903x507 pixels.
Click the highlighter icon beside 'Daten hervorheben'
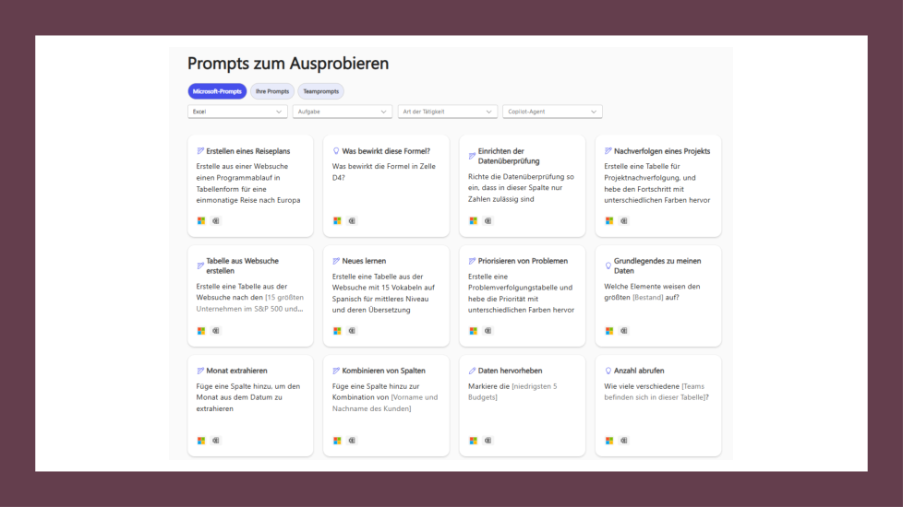pyautogui.click(x=473, y=371)
